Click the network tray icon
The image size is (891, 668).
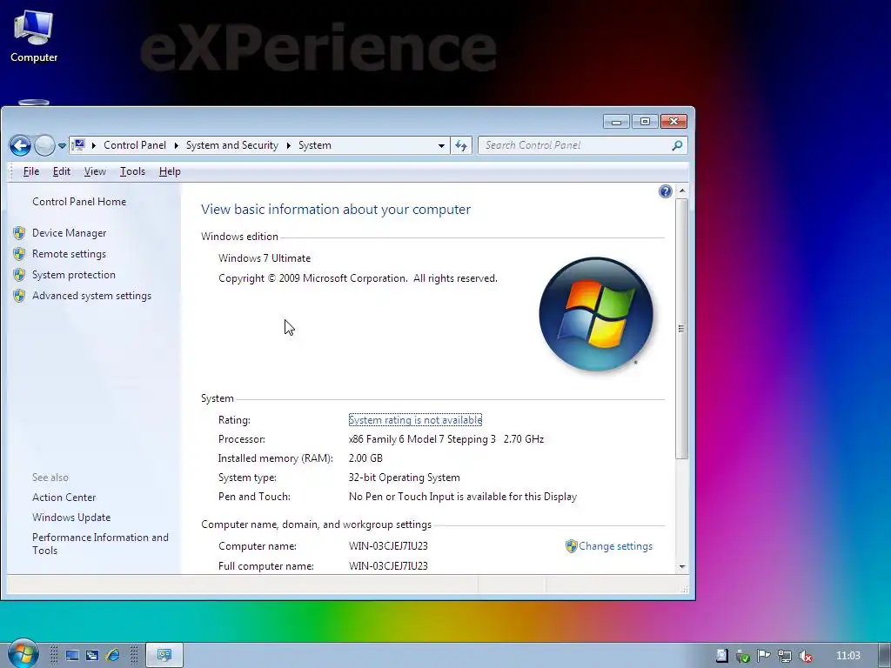784,656
